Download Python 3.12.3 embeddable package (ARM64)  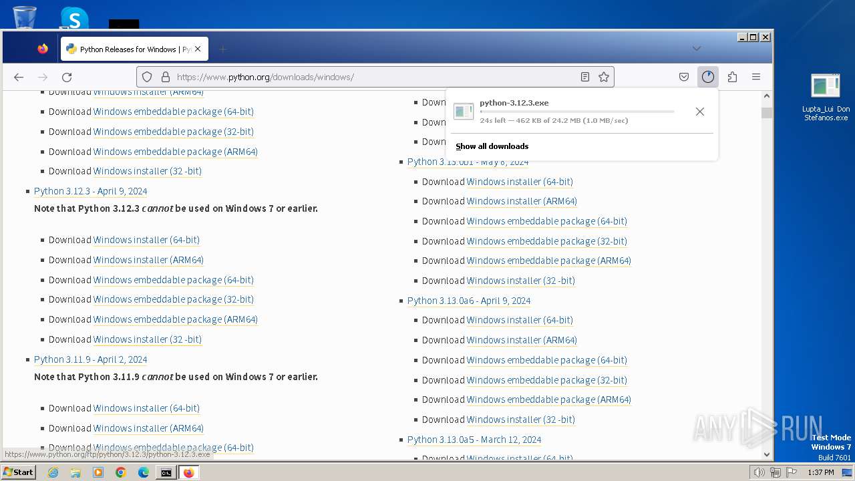176,319
